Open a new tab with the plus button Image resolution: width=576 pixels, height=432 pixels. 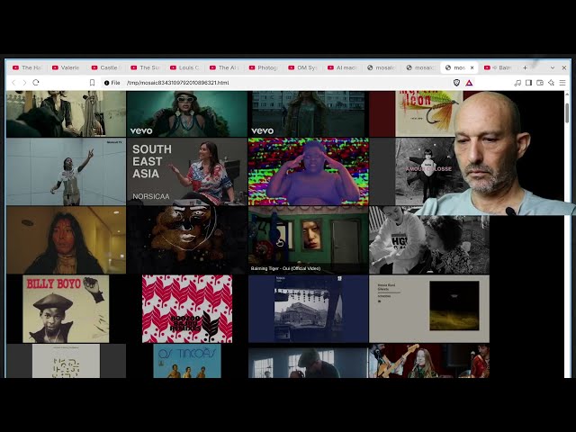[x=525, y=67]
